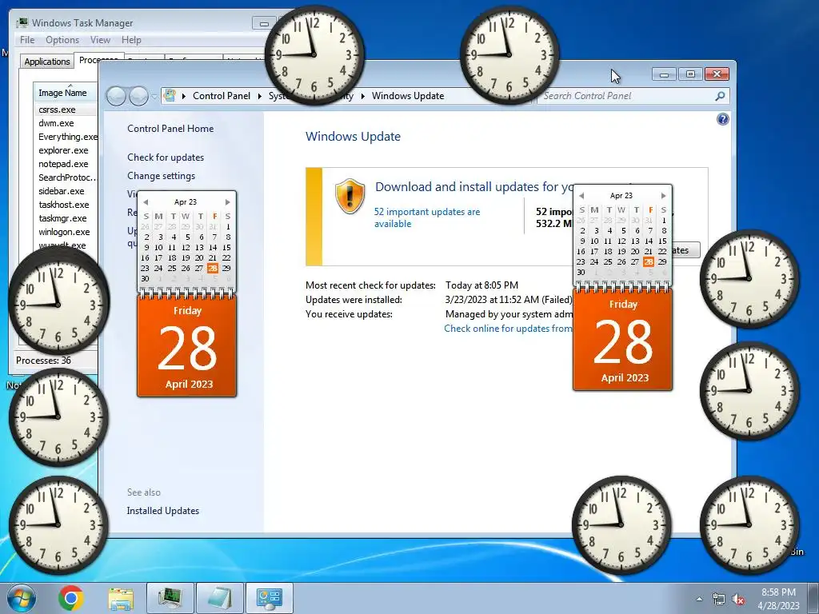Click Check for updates

tap(166, 157)
